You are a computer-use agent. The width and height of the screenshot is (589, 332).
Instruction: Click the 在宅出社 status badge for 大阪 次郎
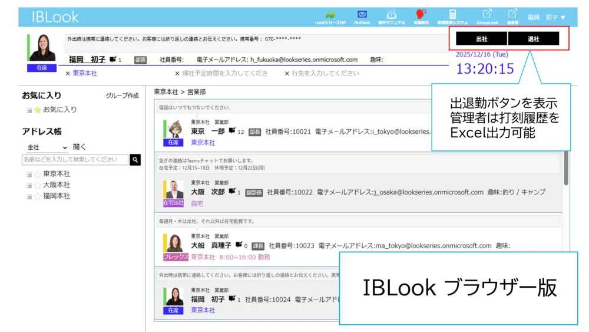point(173,203)
